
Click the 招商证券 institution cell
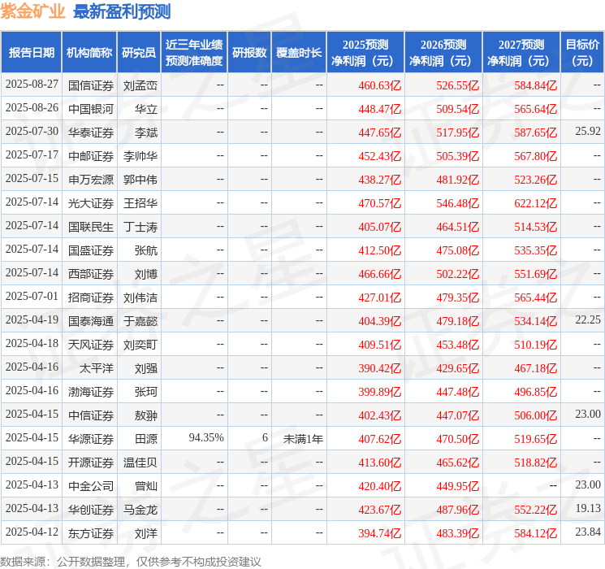click(91, 298)
